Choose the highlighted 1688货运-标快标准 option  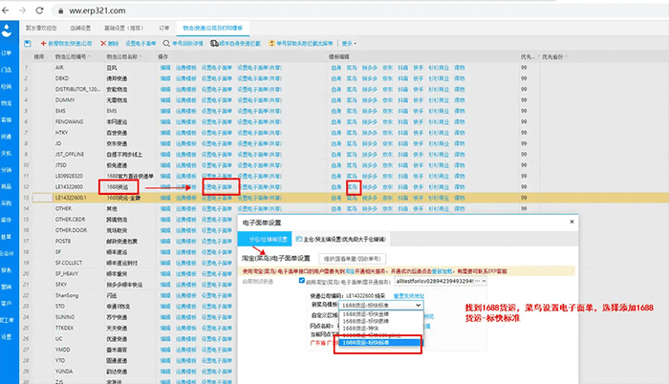click(x=379, y=343)
